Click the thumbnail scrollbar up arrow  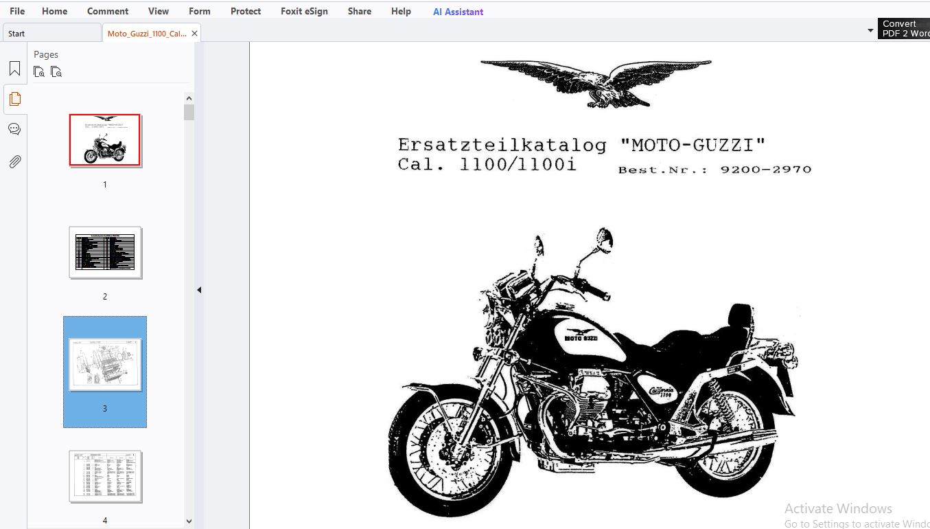[x=189, y=99]
